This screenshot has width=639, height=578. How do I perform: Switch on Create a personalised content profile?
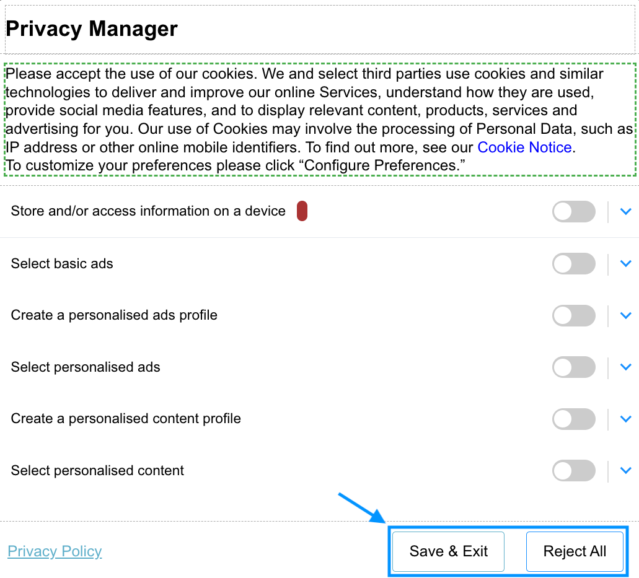tap(574, 419)
